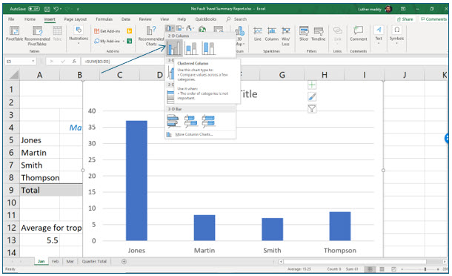Open Chart Filters funnel button
The width and height of the screenshot is (452, 276).
[312, 108]
